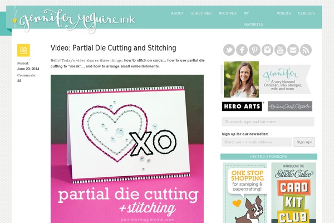Go to the Archives menu item
This screenshot has height=223, width=334.
coord(228,13)
